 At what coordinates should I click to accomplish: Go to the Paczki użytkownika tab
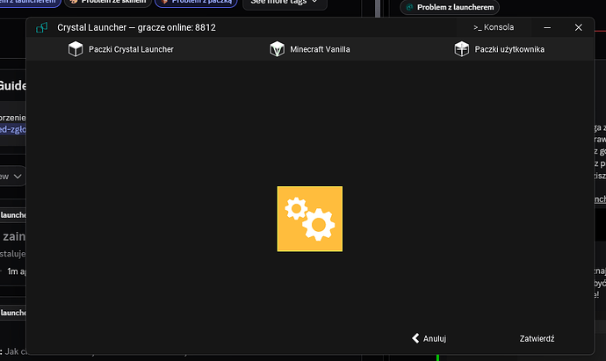point(509,49)
